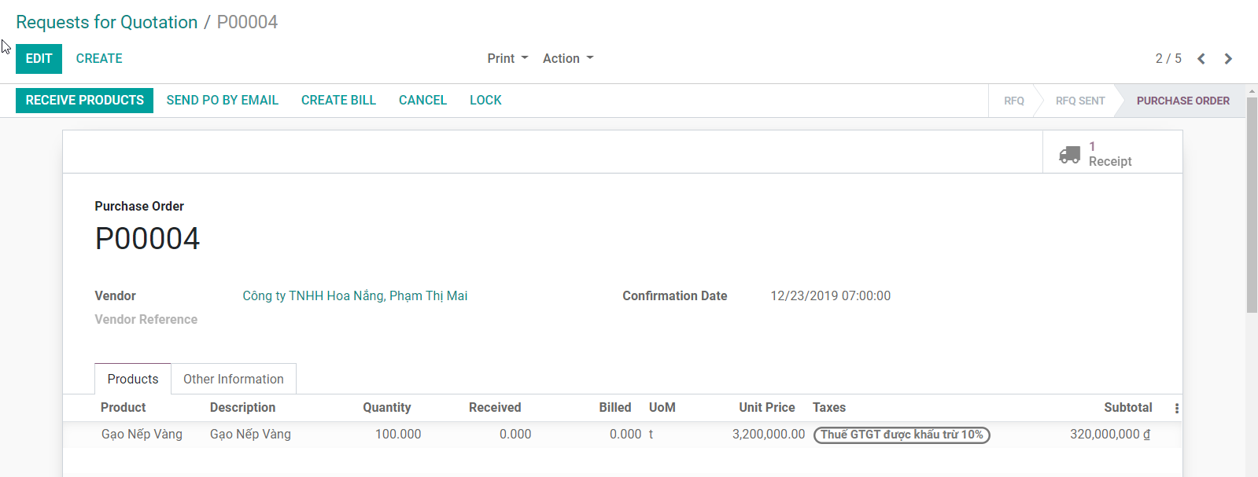Open Requests for Quotation breadcrumb
Image resolution: width=1258 pixels, height=477 pixels.
coord(107,22)
